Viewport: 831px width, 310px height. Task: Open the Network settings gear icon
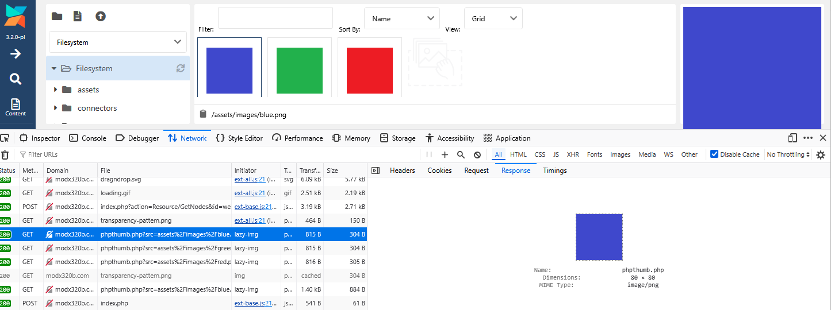click(821, 154)
